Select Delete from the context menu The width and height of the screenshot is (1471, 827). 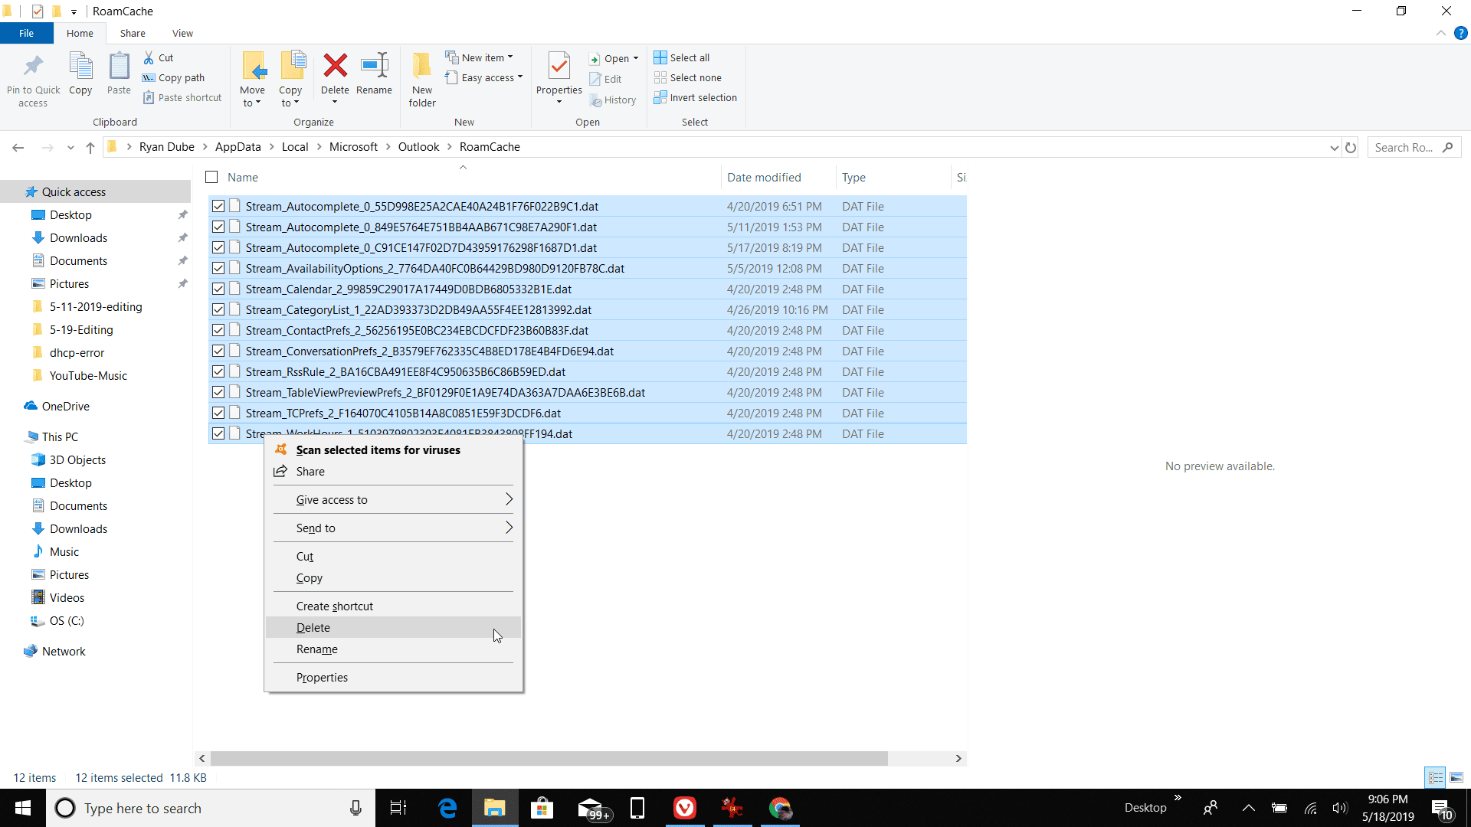coord(313,627)
